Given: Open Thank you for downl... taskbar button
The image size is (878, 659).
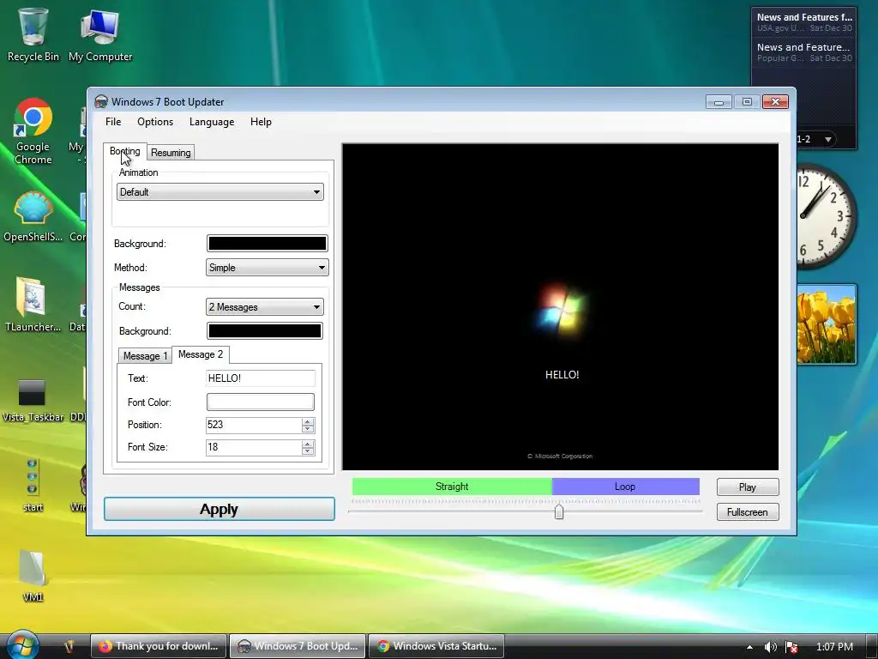Looking at the screenshot, I should tap(159, 646).
